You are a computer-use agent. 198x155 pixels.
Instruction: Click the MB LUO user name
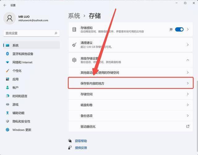pyautogui.click(x=24, y=17)
